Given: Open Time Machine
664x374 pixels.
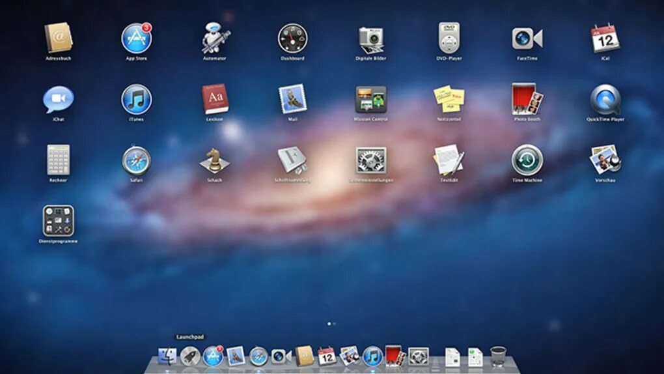Looking at the screenshot, I should (x=527, y=160).
